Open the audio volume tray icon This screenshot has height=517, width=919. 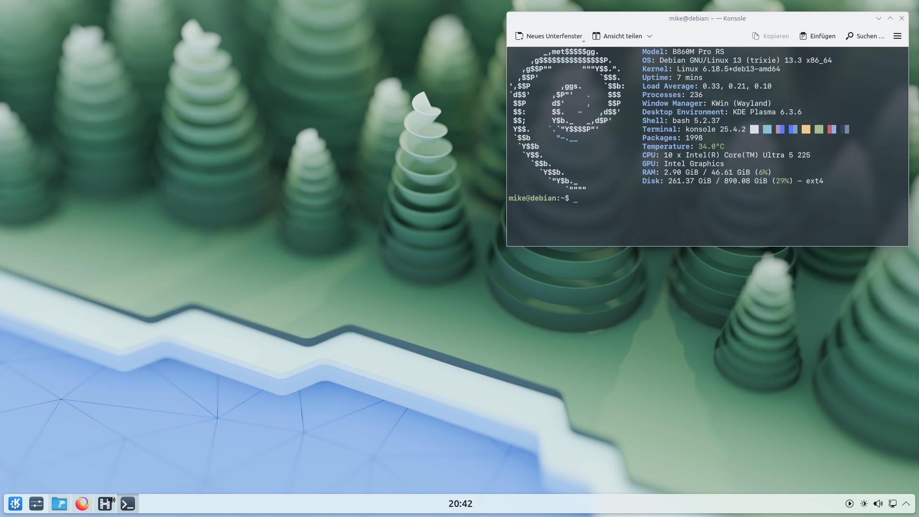coord(878,504)
